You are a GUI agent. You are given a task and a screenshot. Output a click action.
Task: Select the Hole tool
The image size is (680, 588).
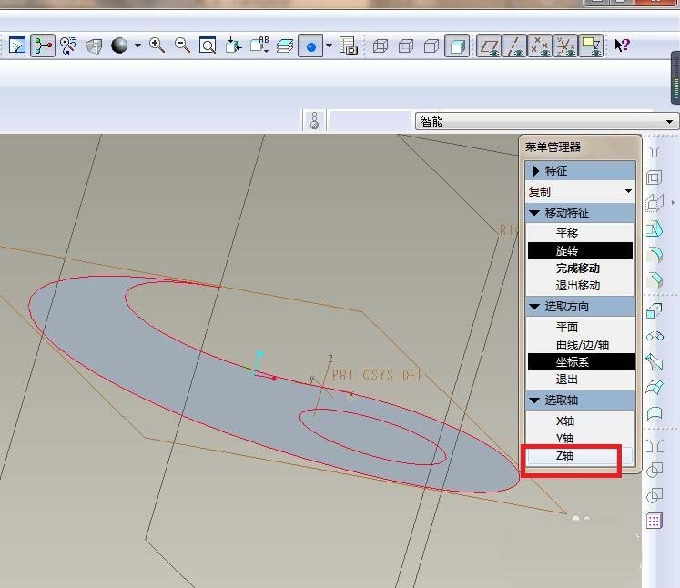point(655,152)
